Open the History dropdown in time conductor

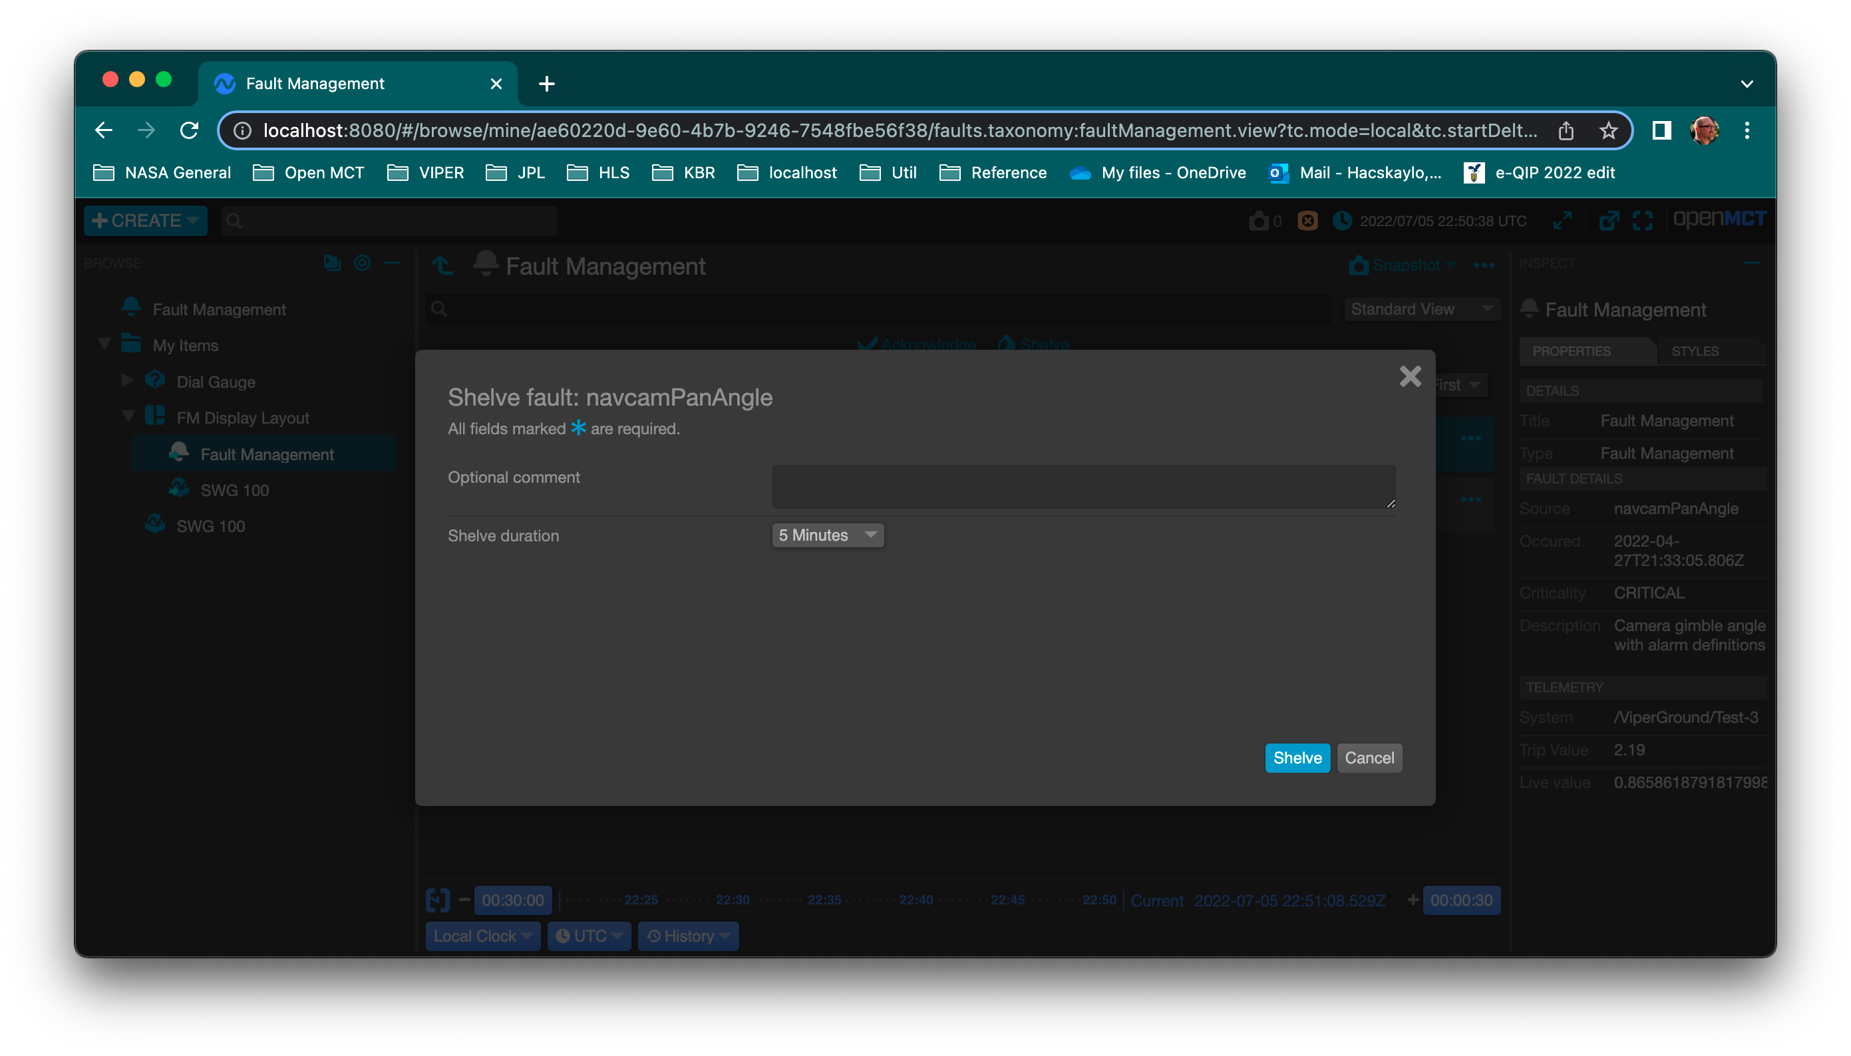[x=687, y=936]
